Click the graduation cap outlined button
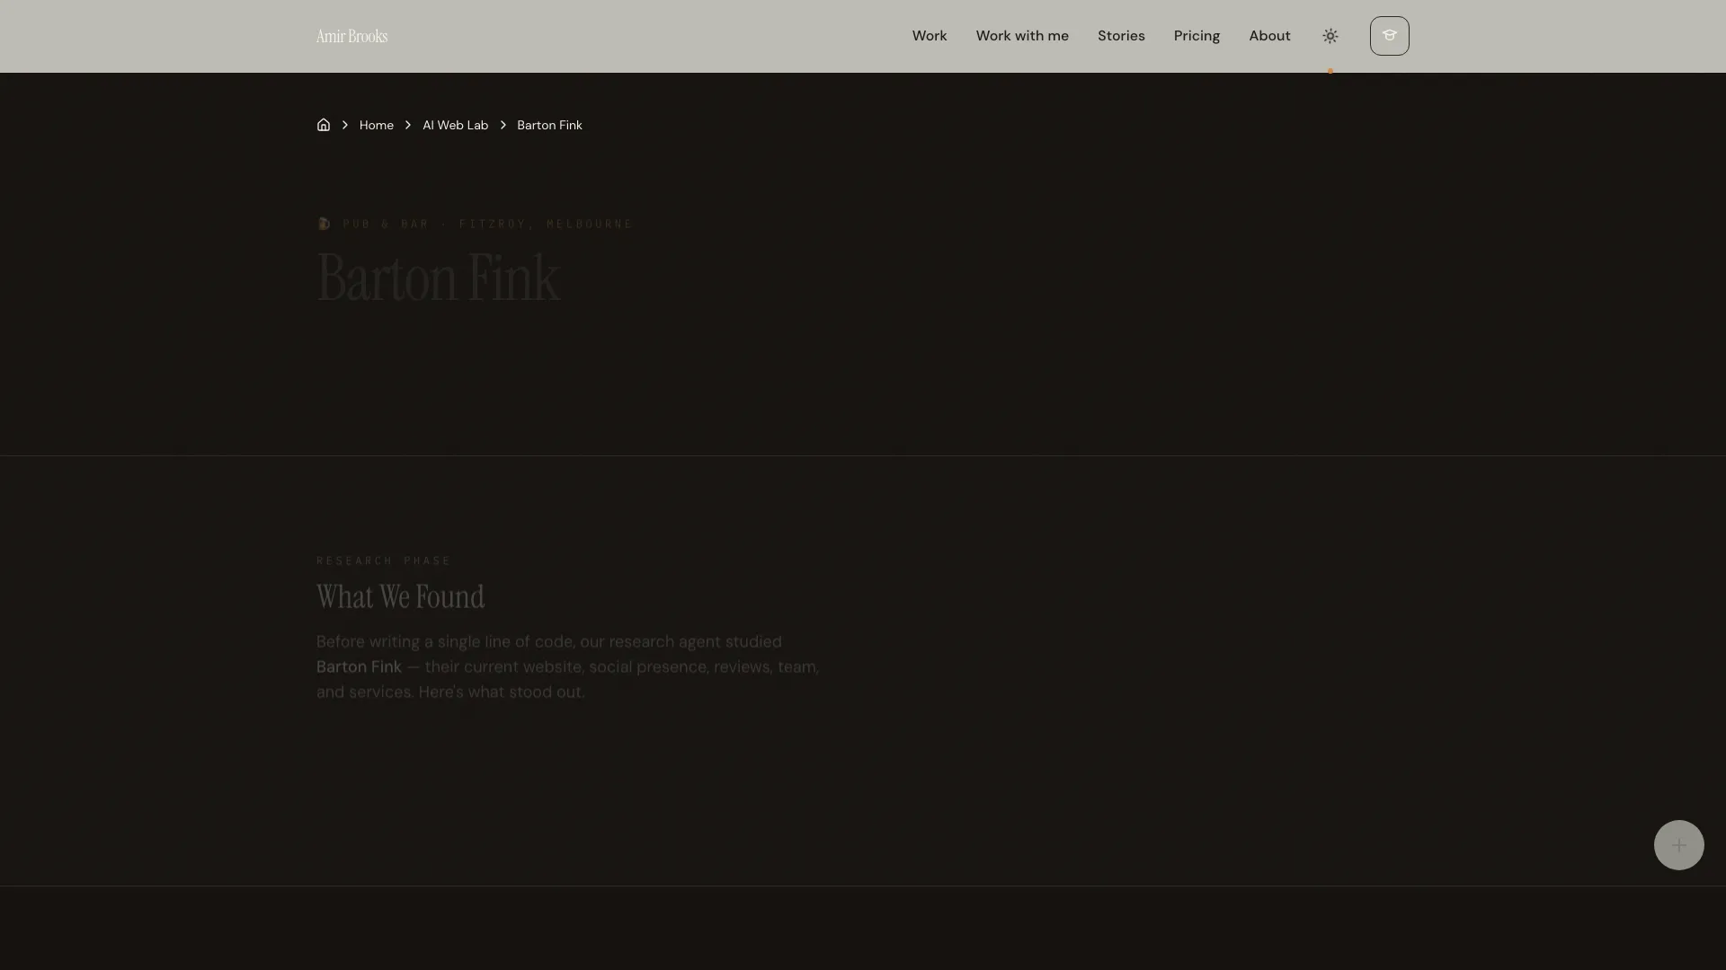The width and height of the screenshot is (1726, 970). pyautogui.click(x=1389, y=36)
